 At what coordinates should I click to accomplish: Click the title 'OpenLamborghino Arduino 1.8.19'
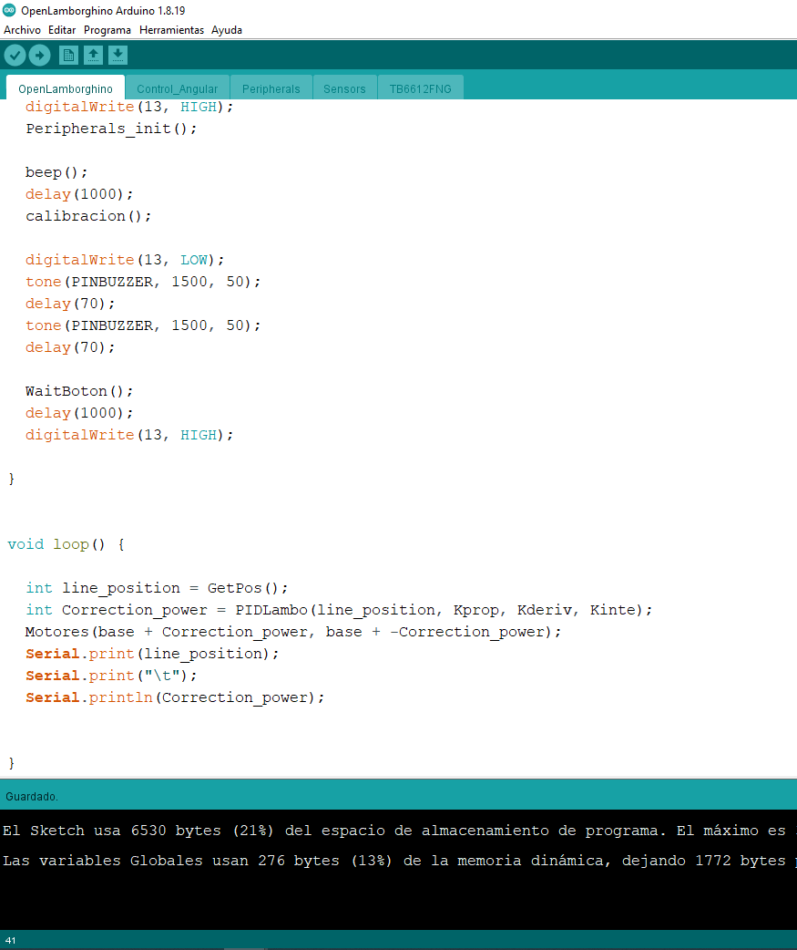(103, 10)
